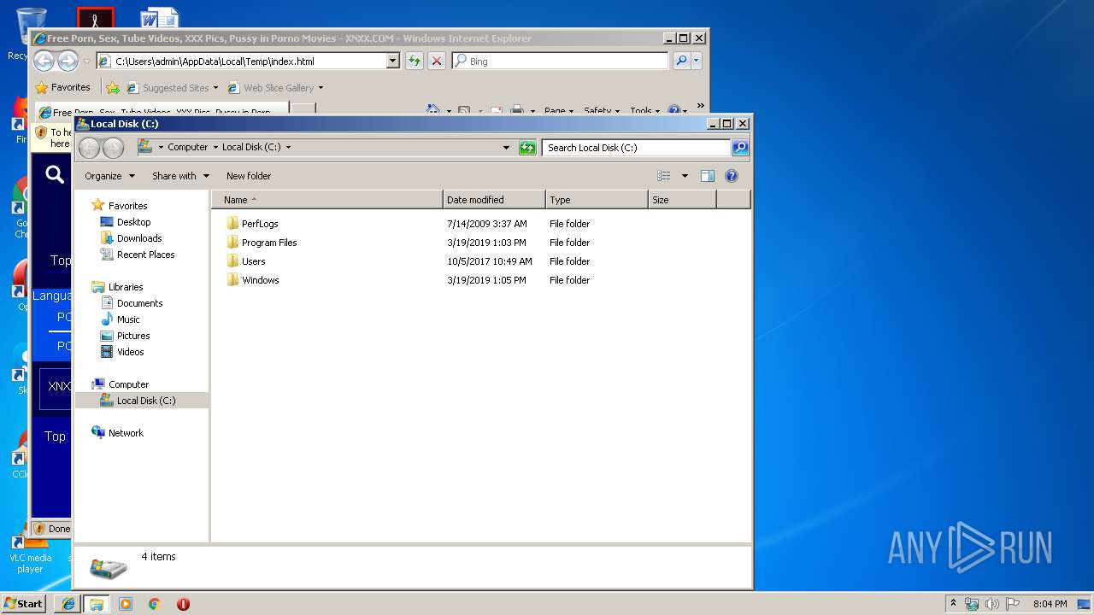Screen dimensions: 1094x615
Task: Select Favorites in navigation pane
Action: click(127, 206)
